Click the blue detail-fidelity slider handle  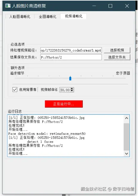pyautogui.click(x=70, y=78)
